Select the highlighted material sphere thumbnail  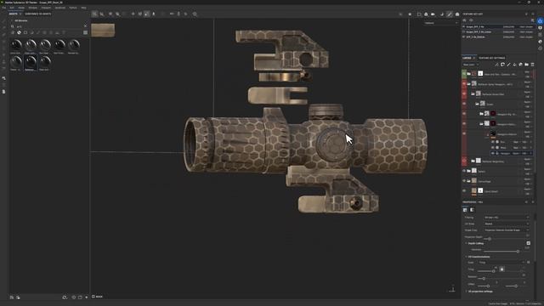tap(31, 61)
